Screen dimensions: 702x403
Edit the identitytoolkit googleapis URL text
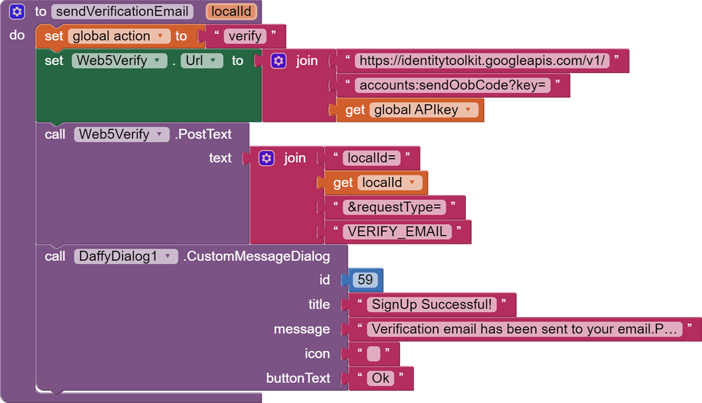(482, 61)
